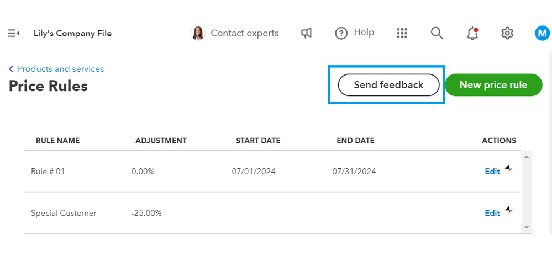Viewport: 552px width, 272px height.
Task: Open the settings gear icon
Action: pyautogui.click(x=507, y=34)
